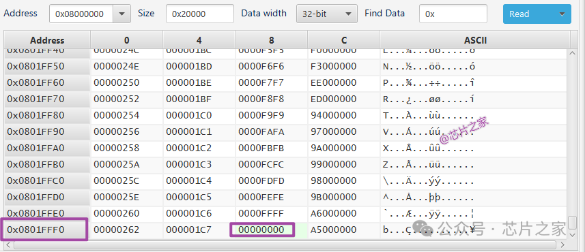
Task: Click cell value 94000000
Action: click(334, 115)
